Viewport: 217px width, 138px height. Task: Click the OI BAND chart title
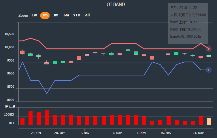click(116, 4)
